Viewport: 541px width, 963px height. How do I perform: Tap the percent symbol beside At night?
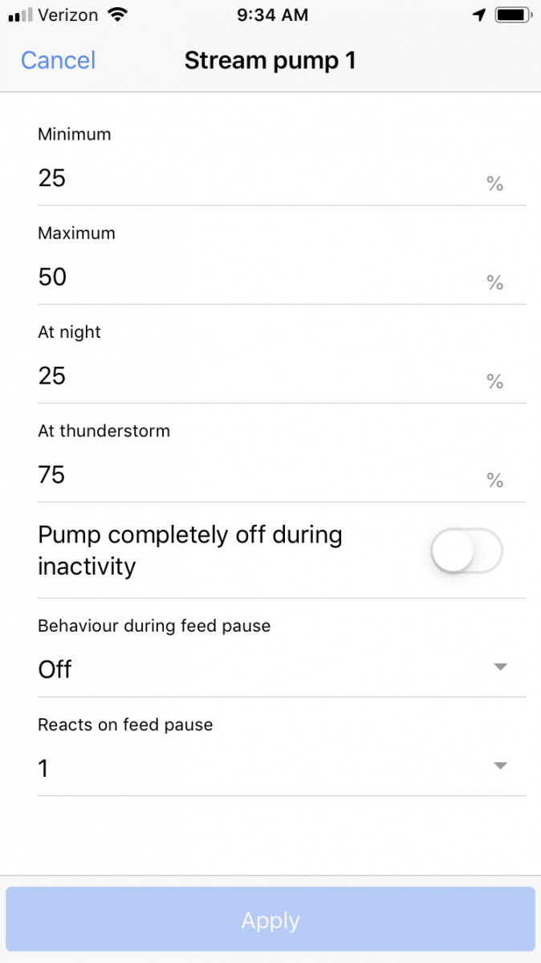[494, 381]
